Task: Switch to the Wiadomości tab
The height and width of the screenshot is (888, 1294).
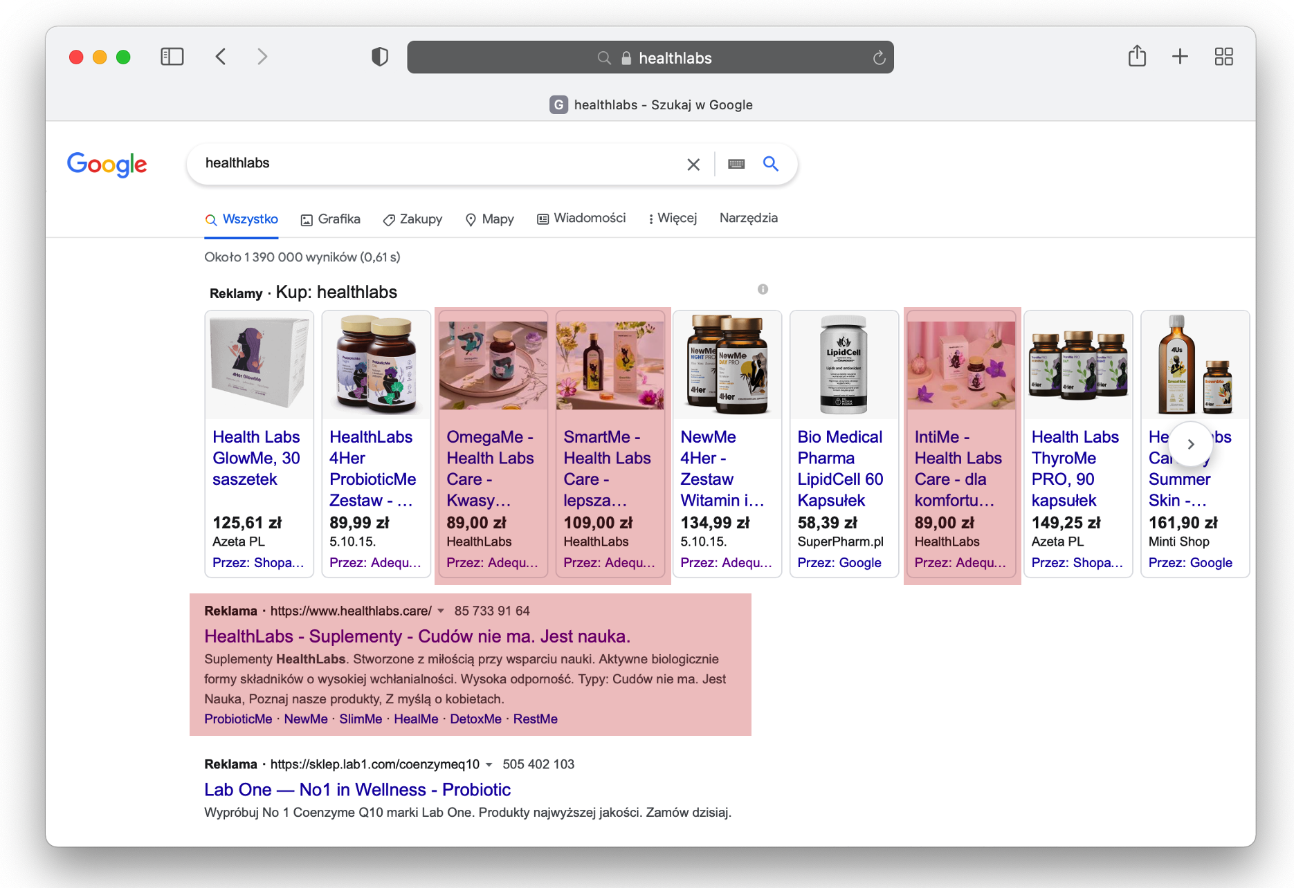Action: pyautogui.click(x=581, y=219)
